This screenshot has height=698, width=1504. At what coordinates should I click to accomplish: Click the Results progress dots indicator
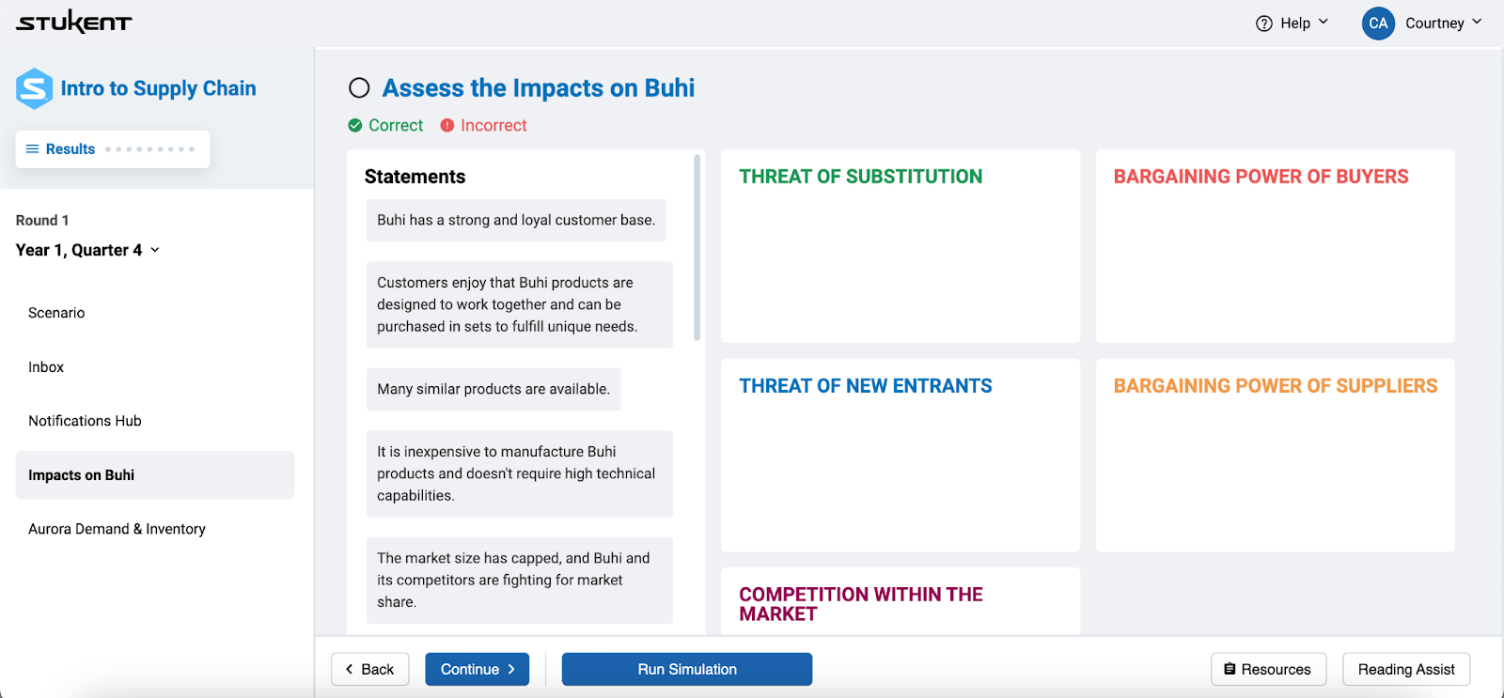(150, 149)
